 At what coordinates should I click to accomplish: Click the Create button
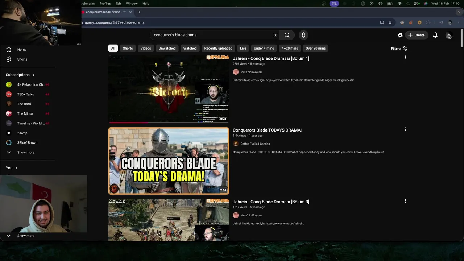click(417, 35)
